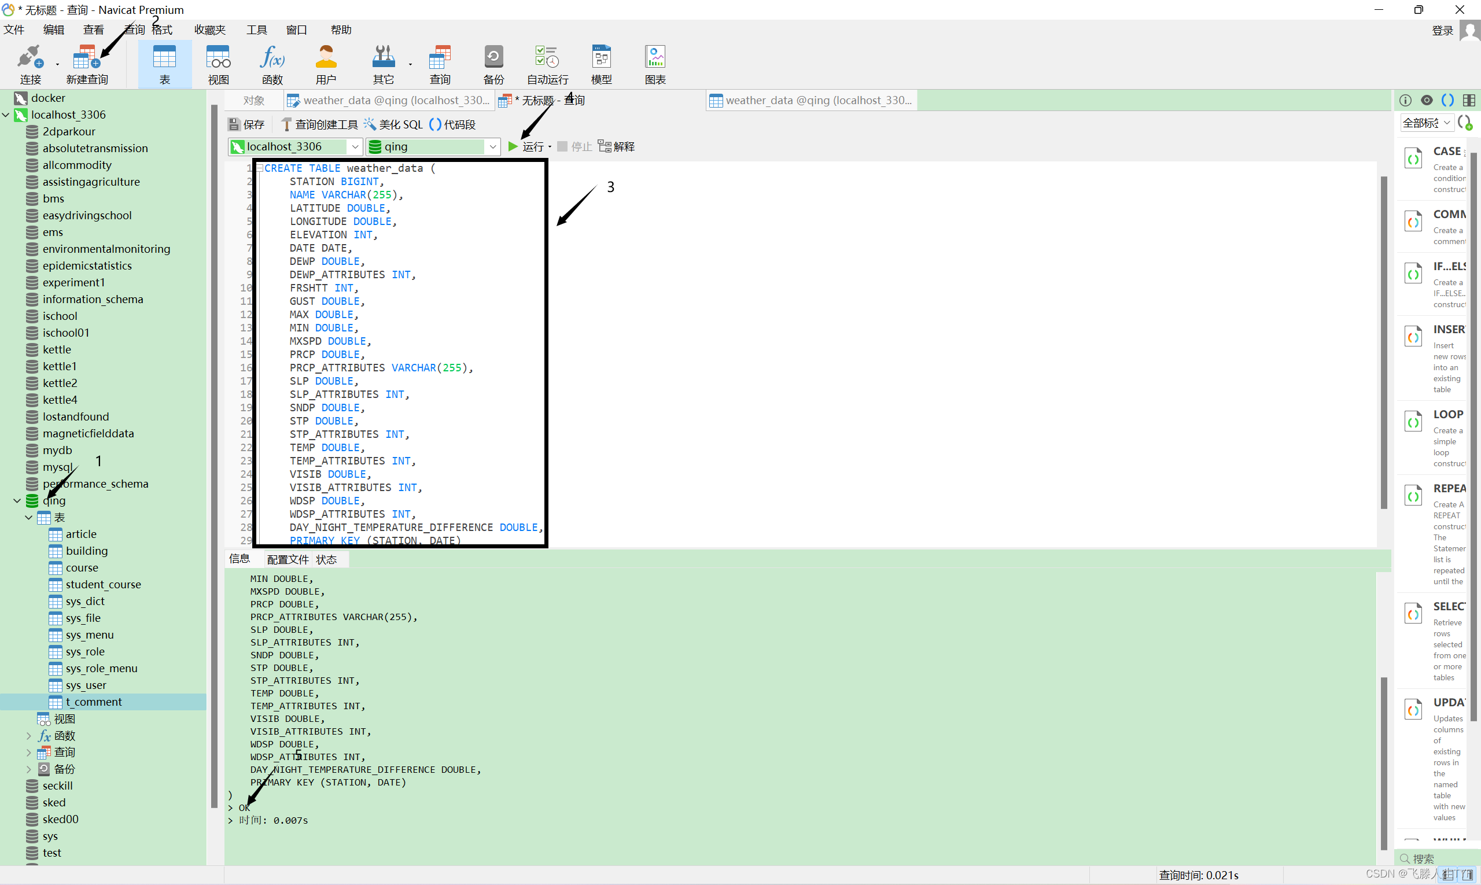Toggle the info pane icon at top right
Screen dimensions: 1481x885
1405,100
